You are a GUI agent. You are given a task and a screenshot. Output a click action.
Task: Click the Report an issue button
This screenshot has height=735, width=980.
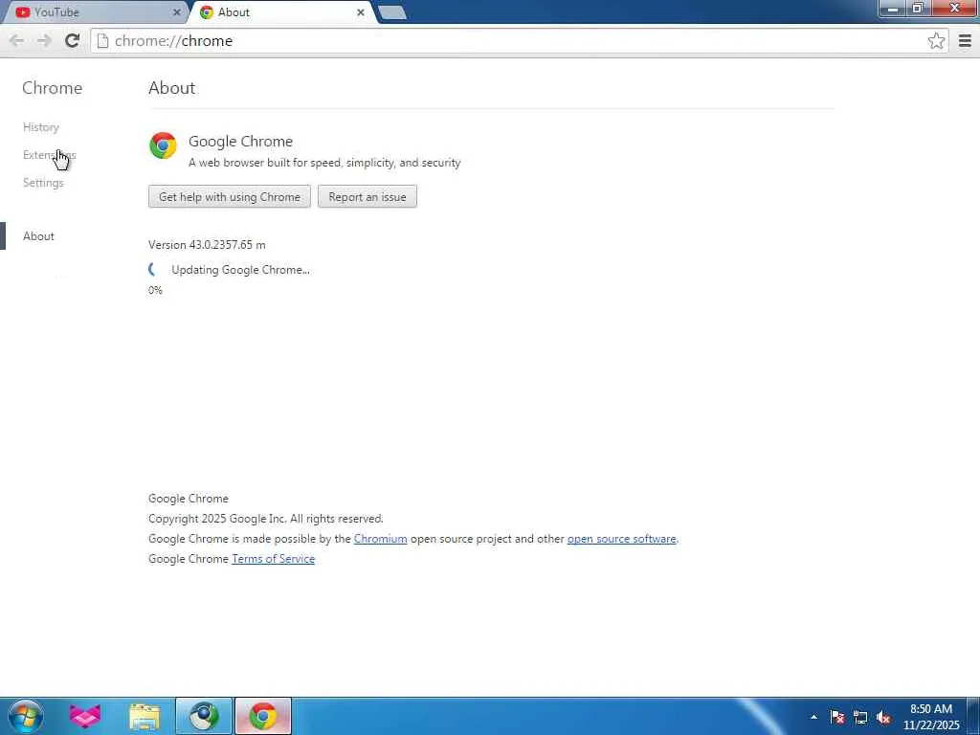367,196
